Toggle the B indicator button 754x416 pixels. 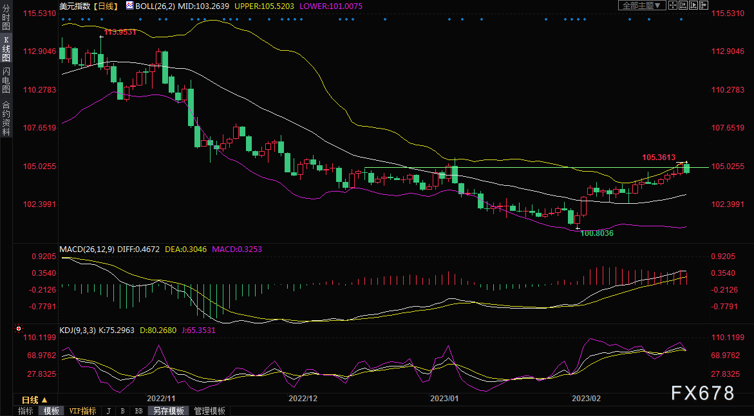pyautogui.click(x=122, y=411)
